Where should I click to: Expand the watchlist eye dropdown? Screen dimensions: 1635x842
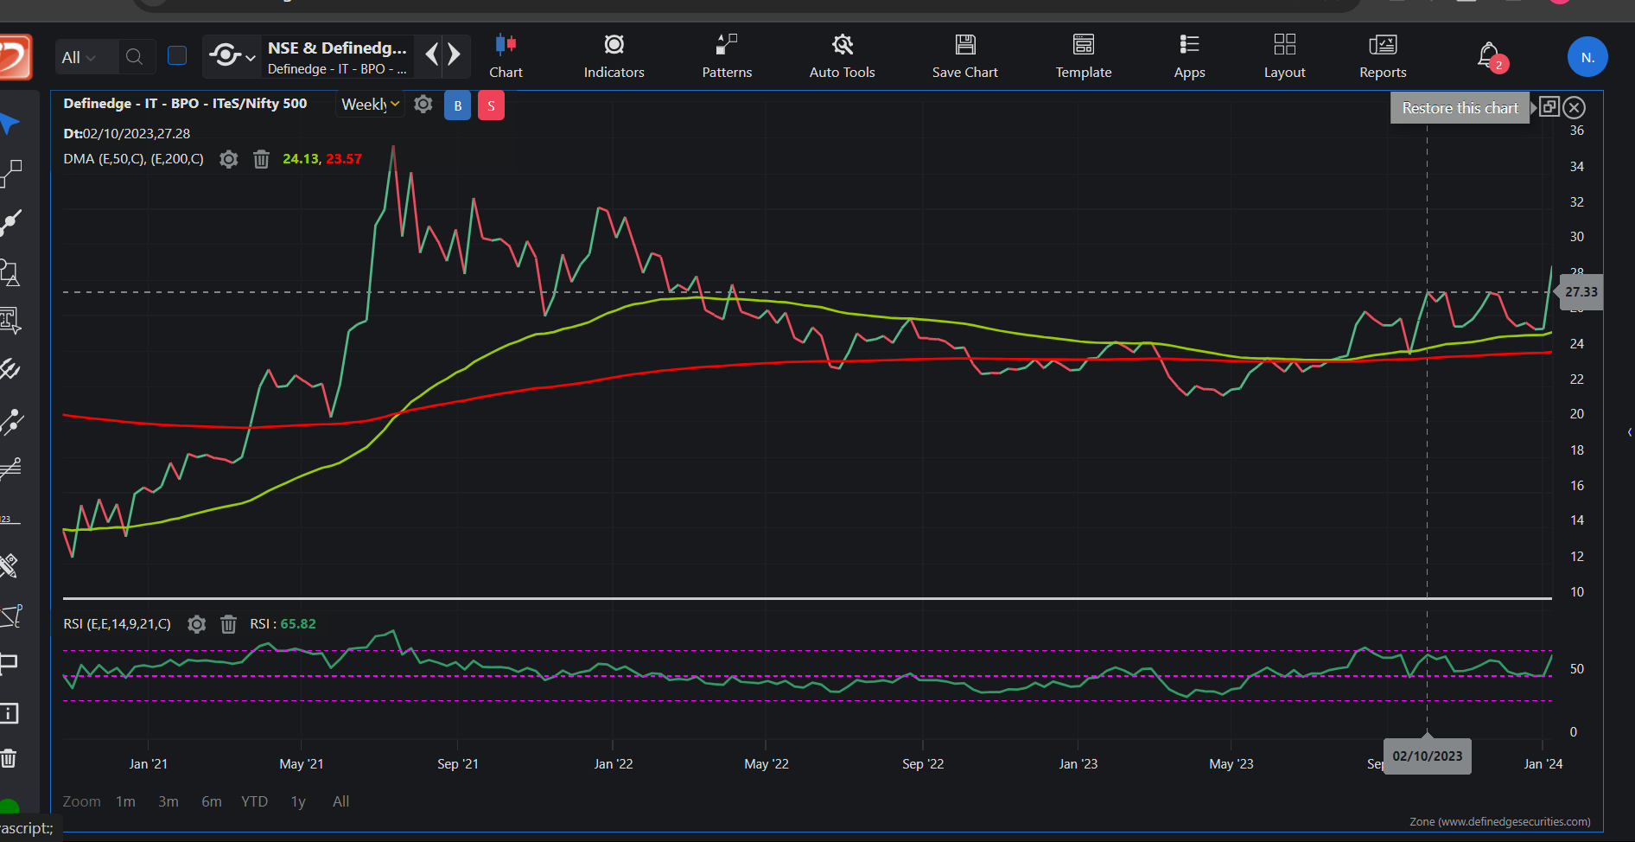(232, 56)
